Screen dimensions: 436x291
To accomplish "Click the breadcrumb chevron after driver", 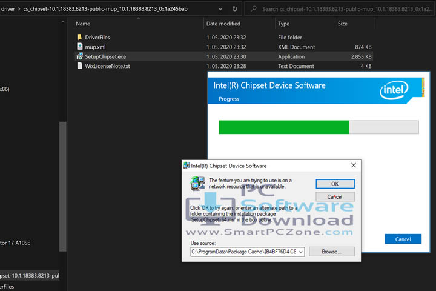I will 19,9.
